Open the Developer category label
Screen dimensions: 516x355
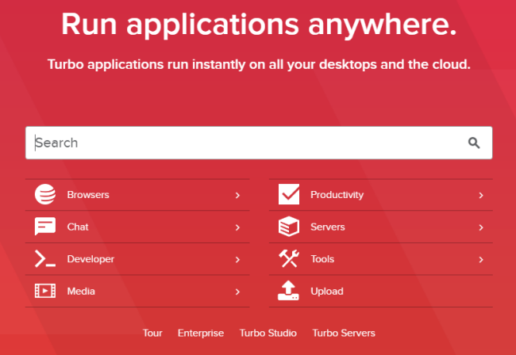90,259
